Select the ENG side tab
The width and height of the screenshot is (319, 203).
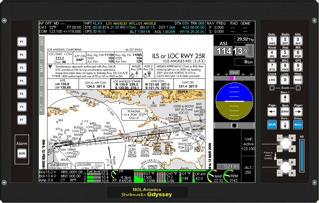click(x=42, y=81)
